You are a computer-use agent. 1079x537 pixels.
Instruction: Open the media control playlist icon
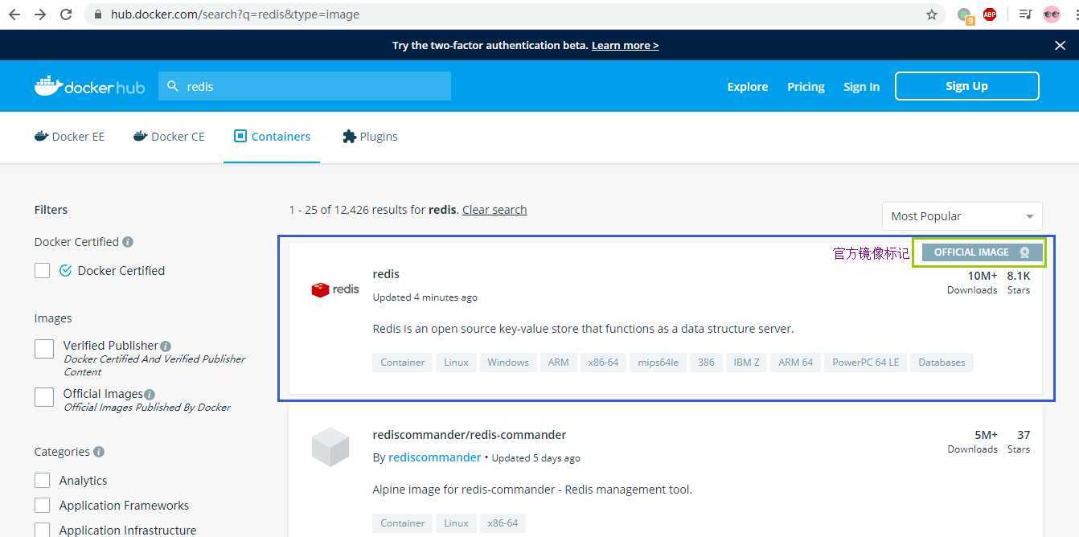[1025, 14]
